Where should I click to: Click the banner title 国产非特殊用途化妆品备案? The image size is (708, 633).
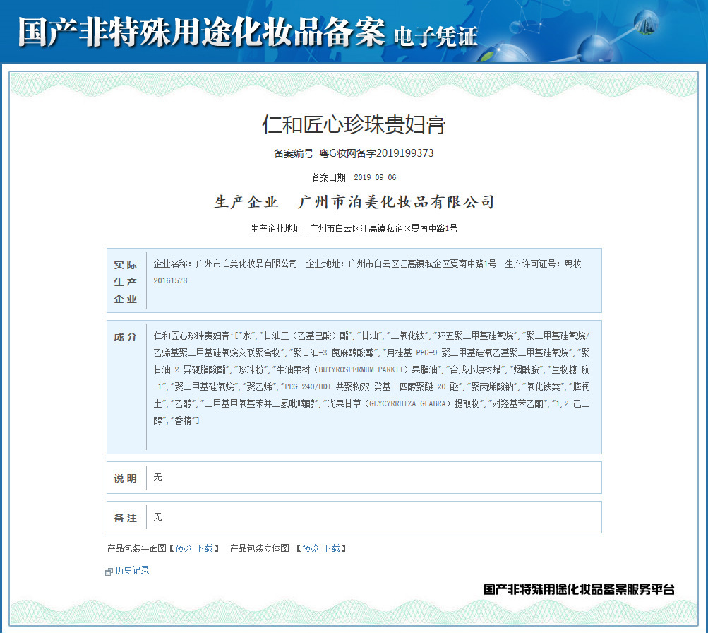(201, 32)
